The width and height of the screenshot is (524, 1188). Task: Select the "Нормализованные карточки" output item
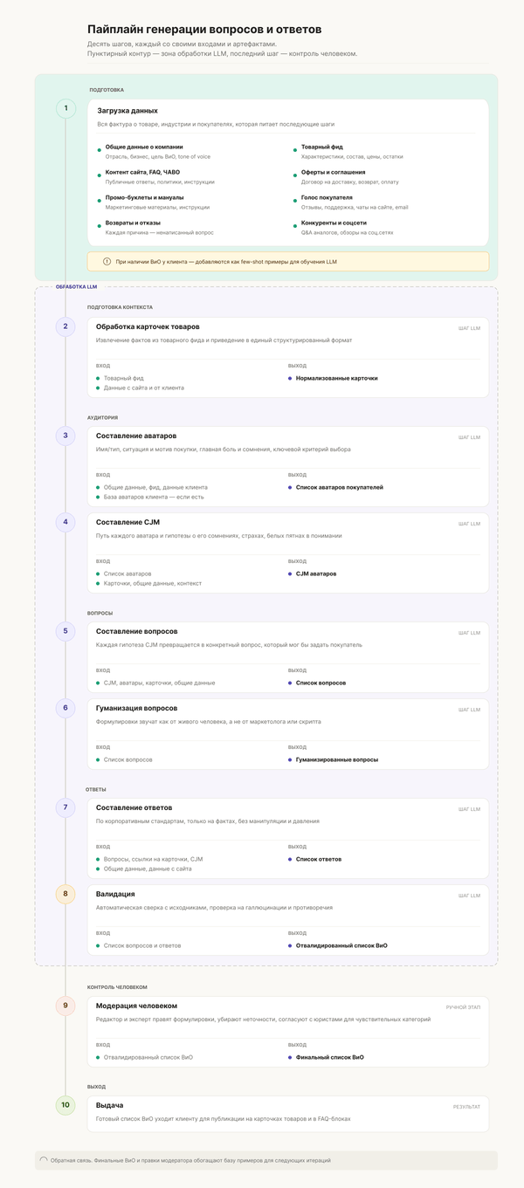pyautogui.click(x=336, y=378)
